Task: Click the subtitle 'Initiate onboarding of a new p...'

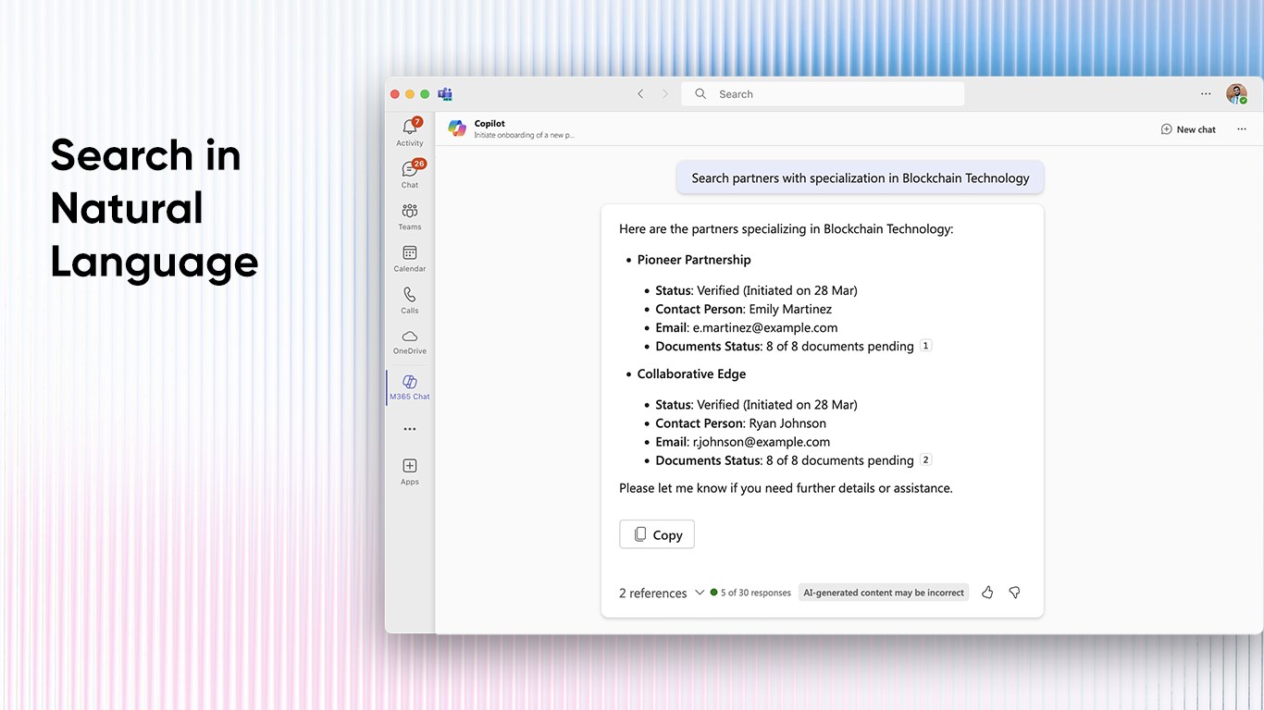Action: click(x=525, y=135)
